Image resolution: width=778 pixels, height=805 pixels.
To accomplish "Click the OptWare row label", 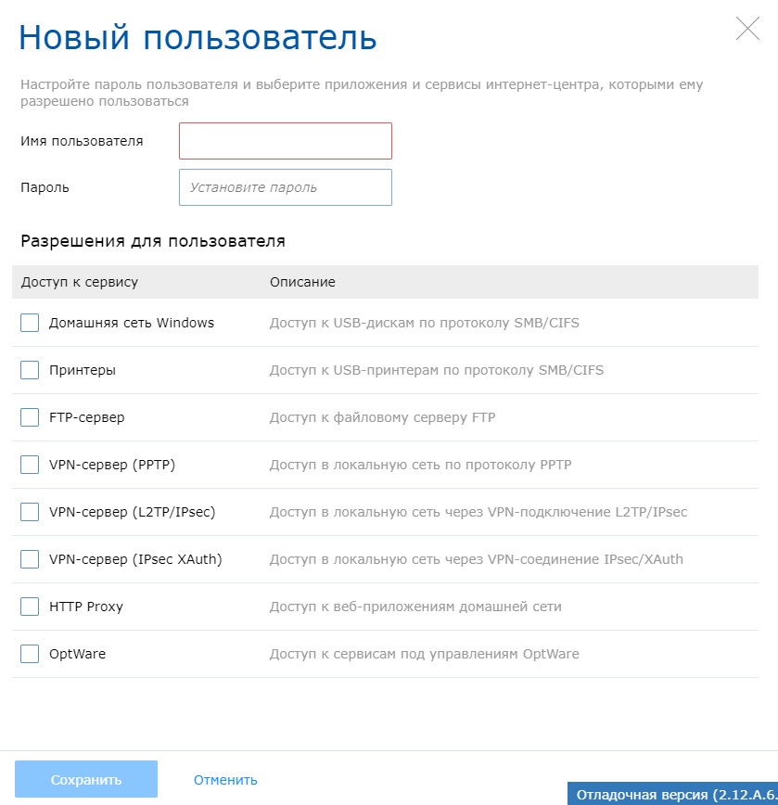I will click(78, 654).
